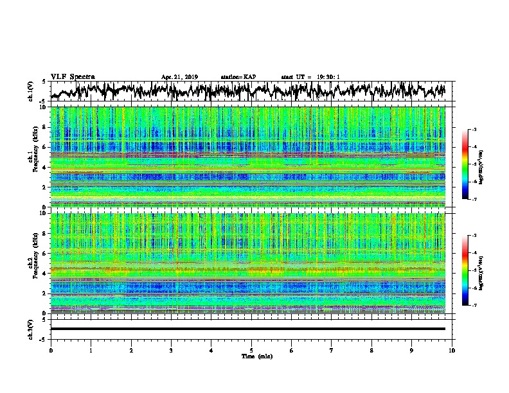Image resolution: width=509 pixels, height=393 pixels.
Task: Click the ch.1 spectrogram color scale bar
Action: tap(465, 164)
